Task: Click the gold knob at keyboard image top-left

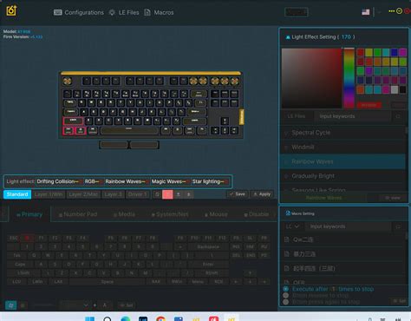Action: tap(68, 81)
